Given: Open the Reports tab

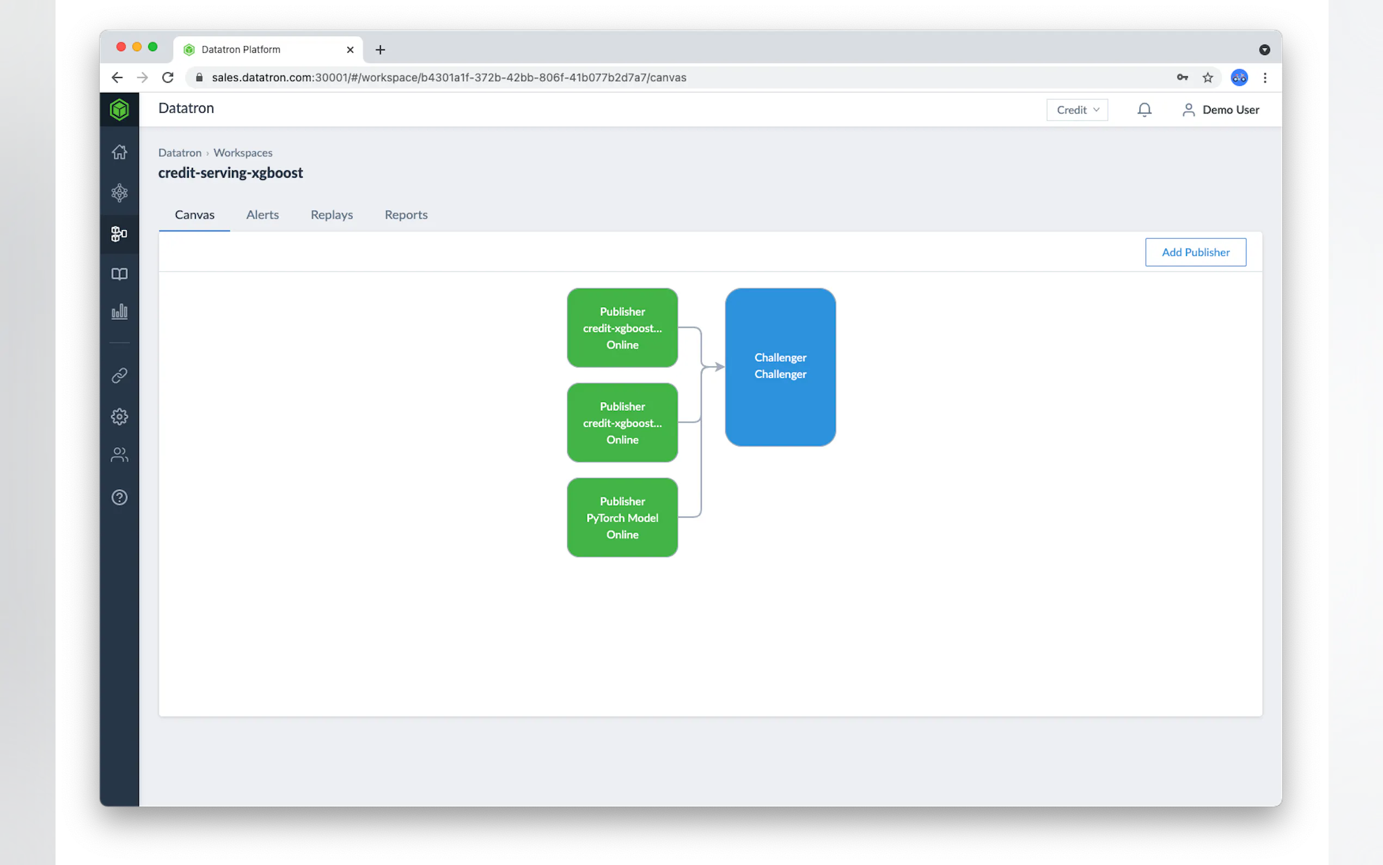Looking at the screenshot, I should pos(406,215).
